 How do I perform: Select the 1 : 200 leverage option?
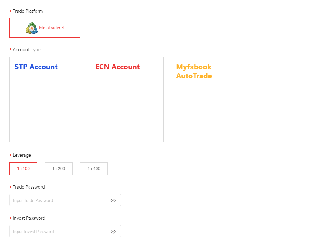point(59,169)
